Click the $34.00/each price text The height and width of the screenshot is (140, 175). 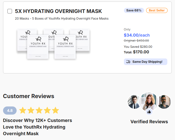[137, 35]
